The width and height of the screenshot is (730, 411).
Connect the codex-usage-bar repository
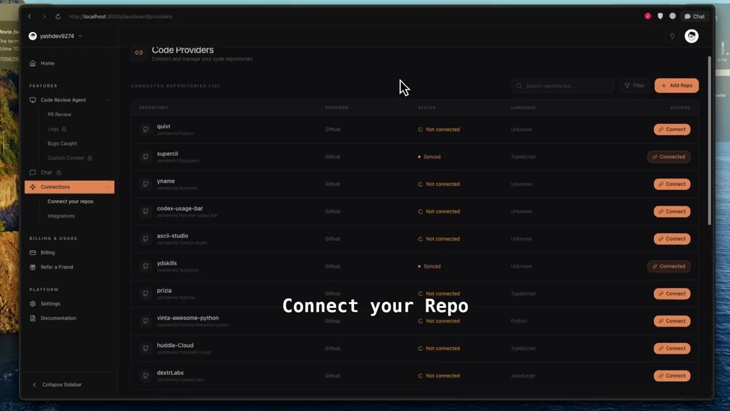672,212
